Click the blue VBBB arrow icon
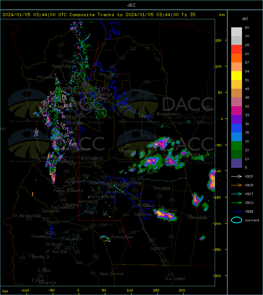This screenshot has width=263, height=295. 236,212
